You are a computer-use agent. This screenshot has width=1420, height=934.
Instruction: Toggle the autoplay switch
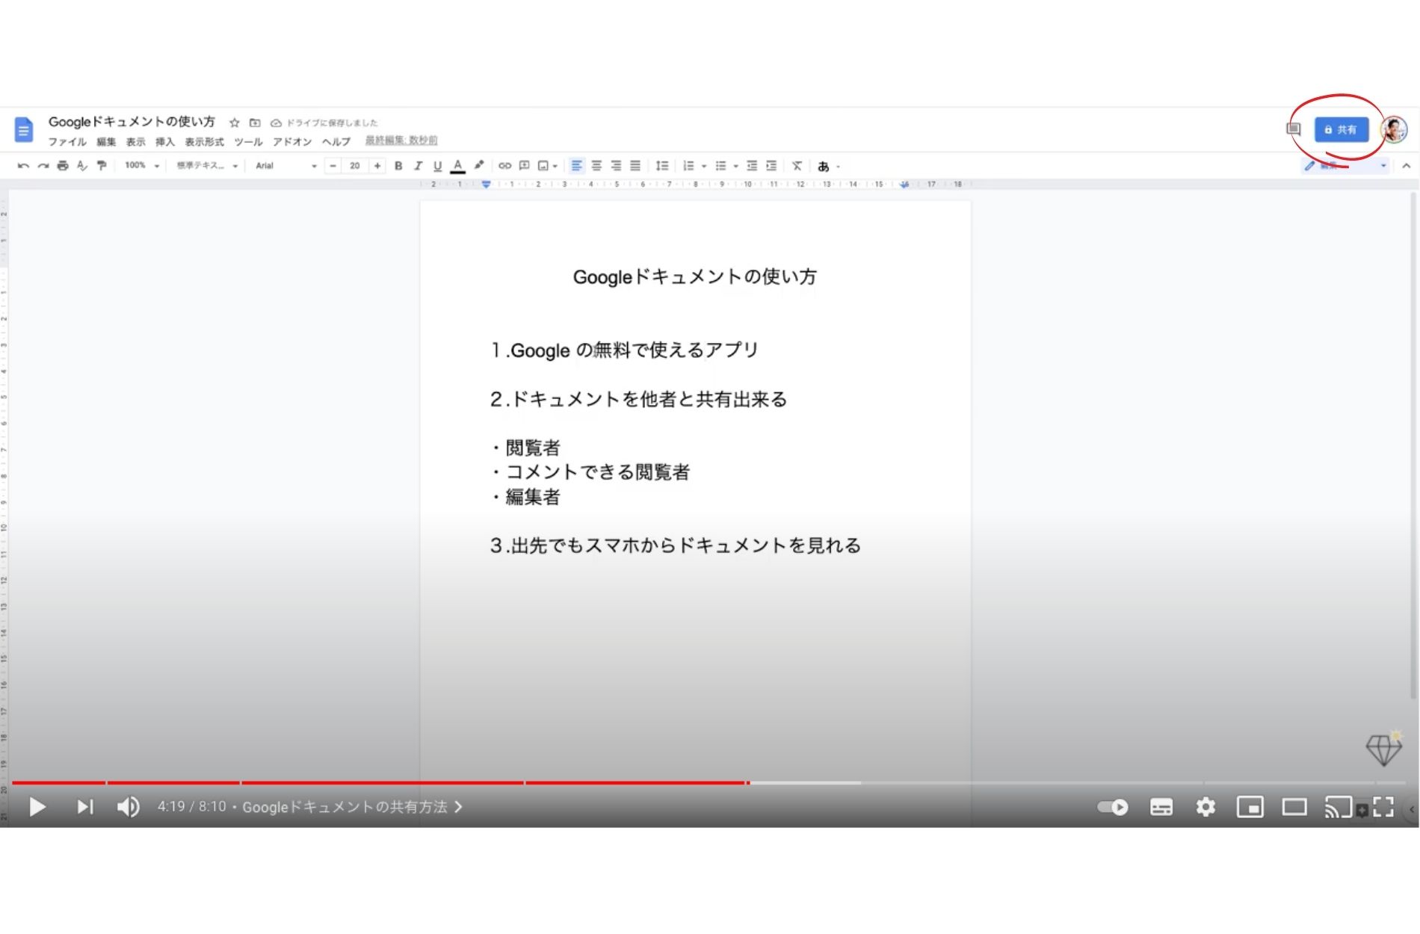click(x=1113, y=807)
